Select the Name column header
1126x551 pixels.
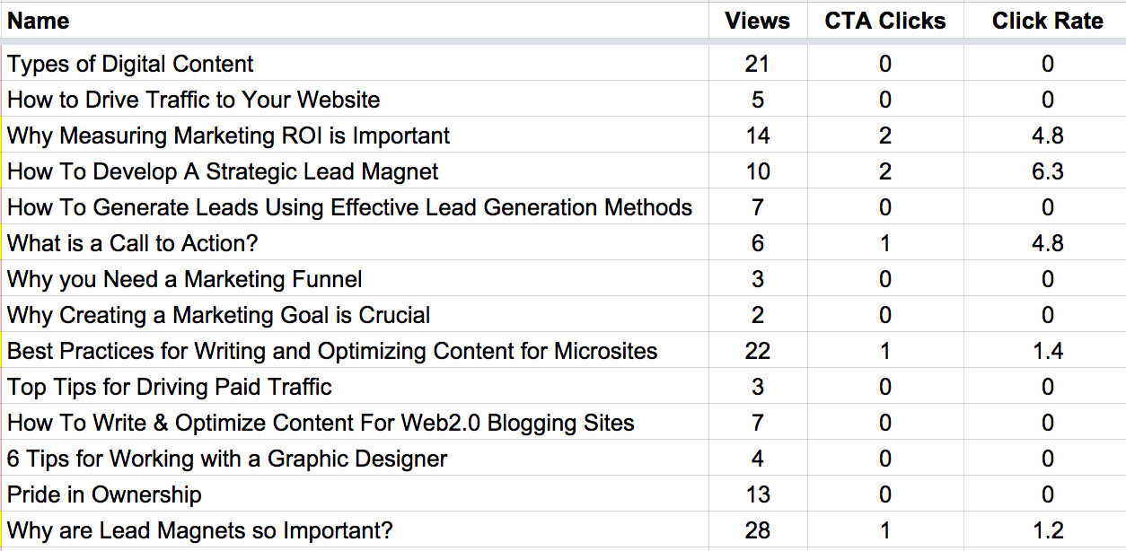pos(355,21)
